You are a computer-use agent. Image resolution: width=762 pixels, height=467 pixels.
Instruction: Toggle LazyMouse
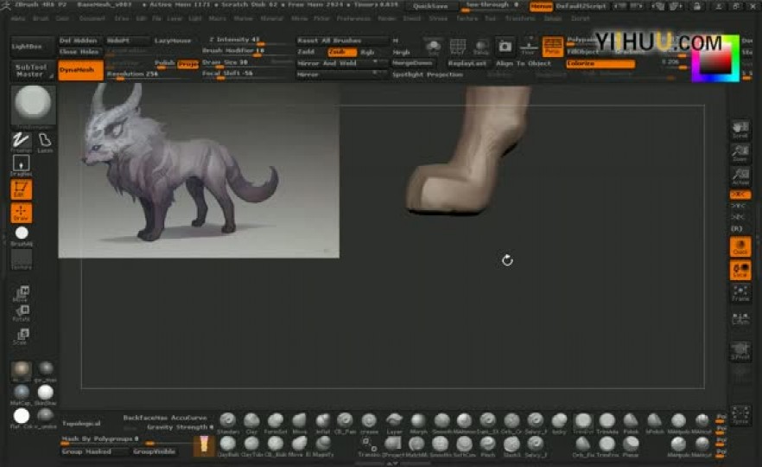coord(173,41)
